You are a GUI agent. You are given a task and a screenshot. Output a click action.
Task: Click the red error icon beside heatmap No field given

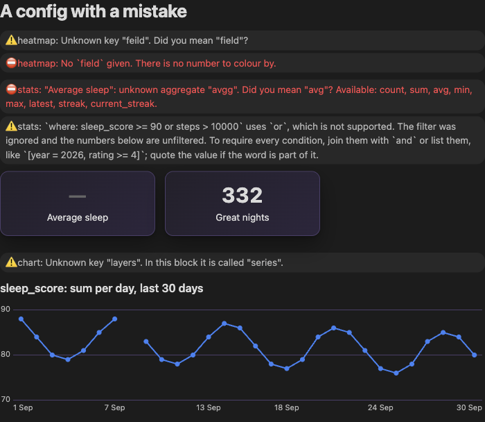[12, 63]
